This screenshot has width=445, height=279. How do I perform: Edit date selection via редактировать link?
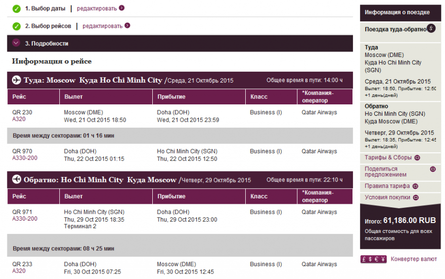point(97,8)
